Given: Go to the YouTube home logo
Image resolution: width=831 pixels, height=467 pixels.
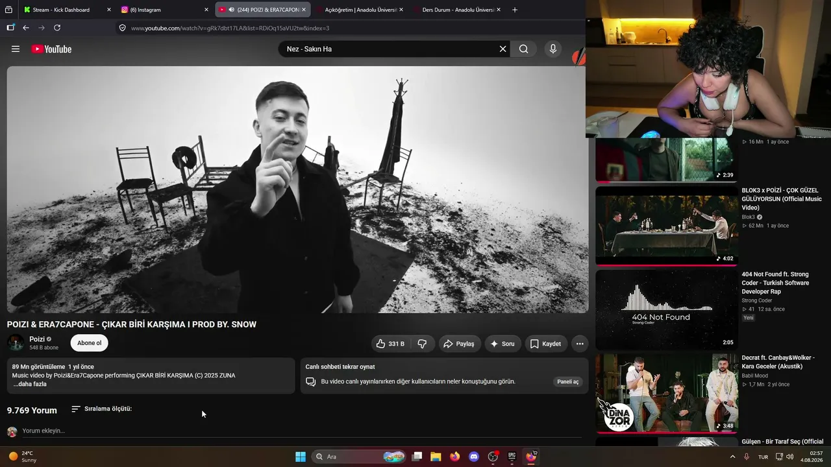Looking at the screenshot, I should tap(51, 49).
